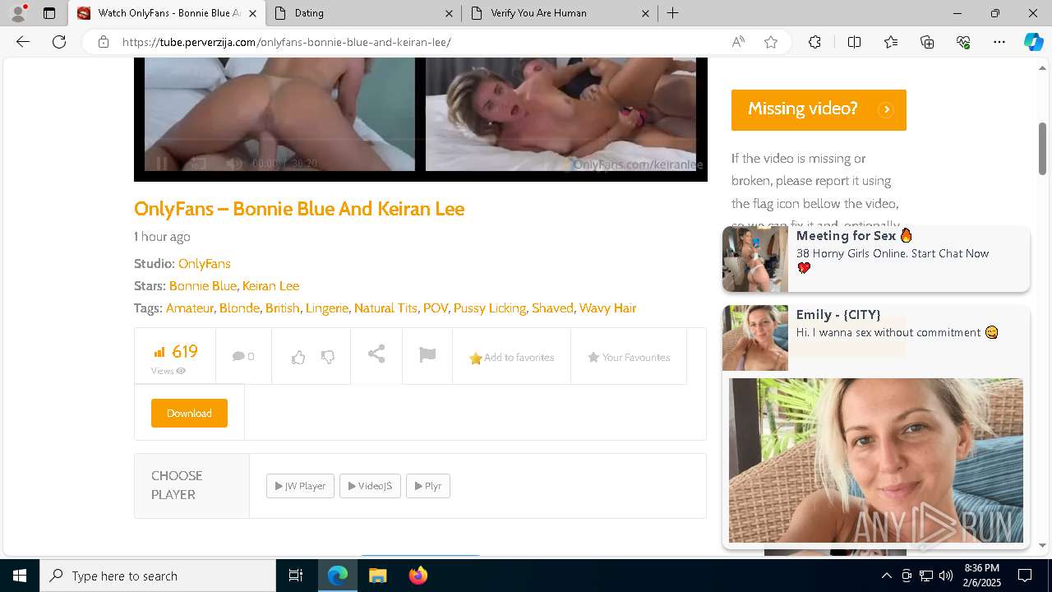1052x592 pixels.
Task: Open the Blonde tag
Action: pyautogui.click(x=239, y=308)
